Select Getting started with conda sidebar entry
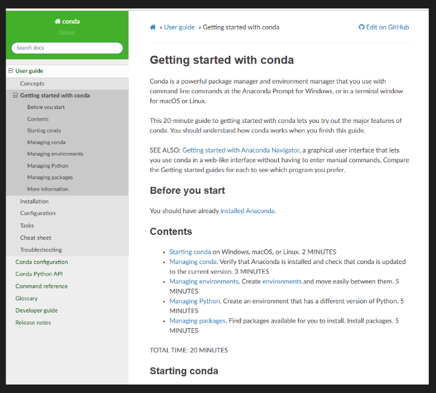This screenshot has width=436, height=393. click(55, 95)
